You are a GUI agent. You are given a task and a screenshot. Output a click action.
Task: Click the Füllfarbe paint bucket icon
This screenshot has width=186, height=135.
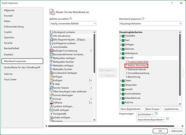[51, 103]
